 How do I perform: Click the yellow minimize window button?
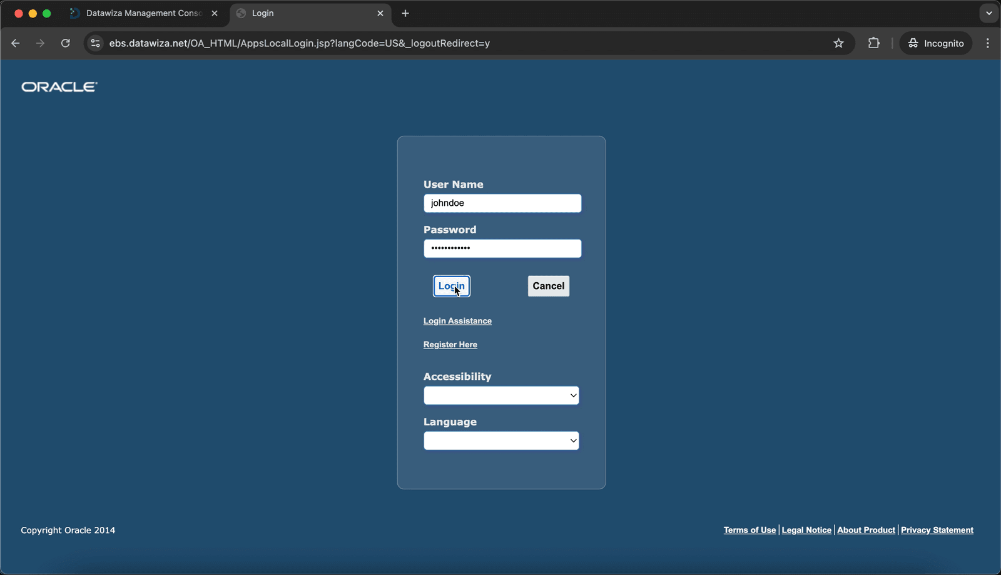click(33, 13)
